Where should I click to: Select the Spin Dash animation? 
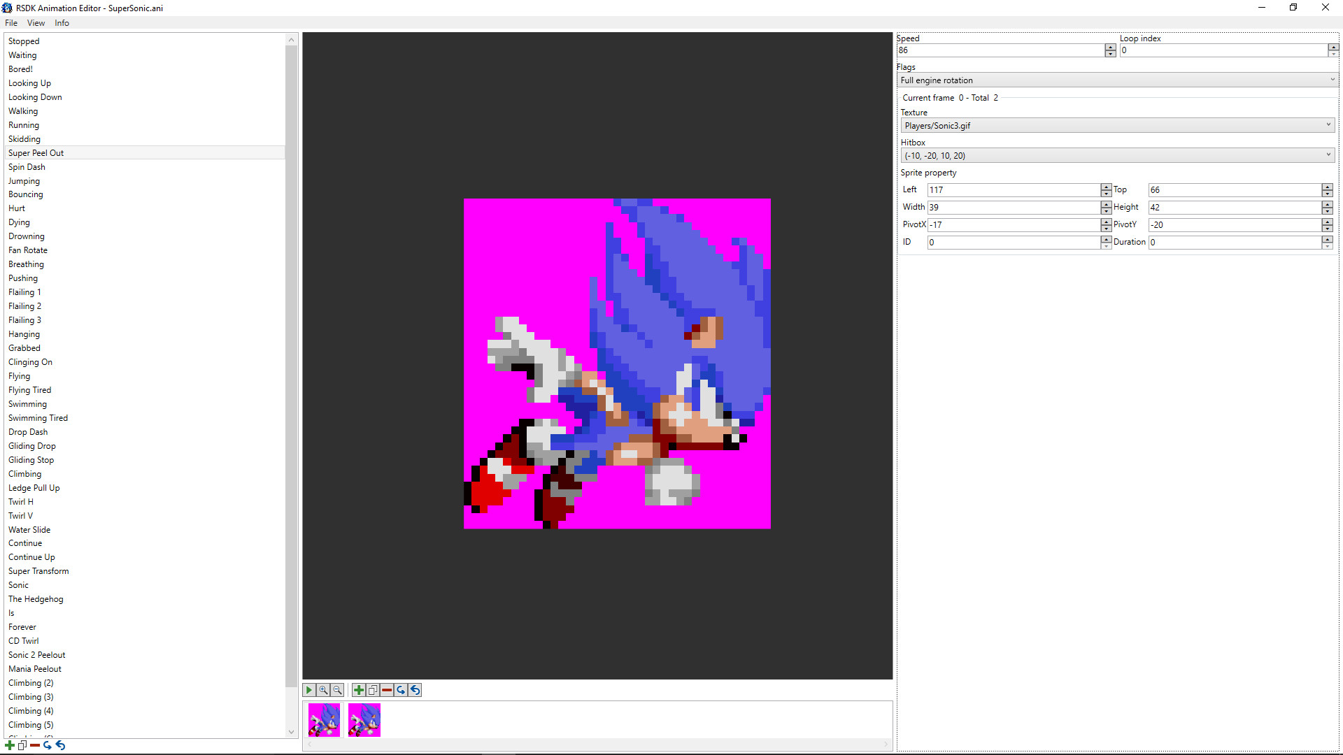coord(27,166)
